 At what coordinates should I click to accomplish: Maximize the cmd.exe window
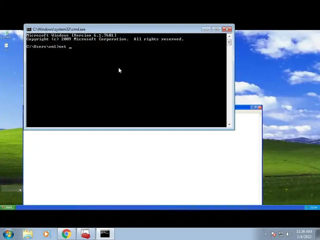click(x=217, y=29)
